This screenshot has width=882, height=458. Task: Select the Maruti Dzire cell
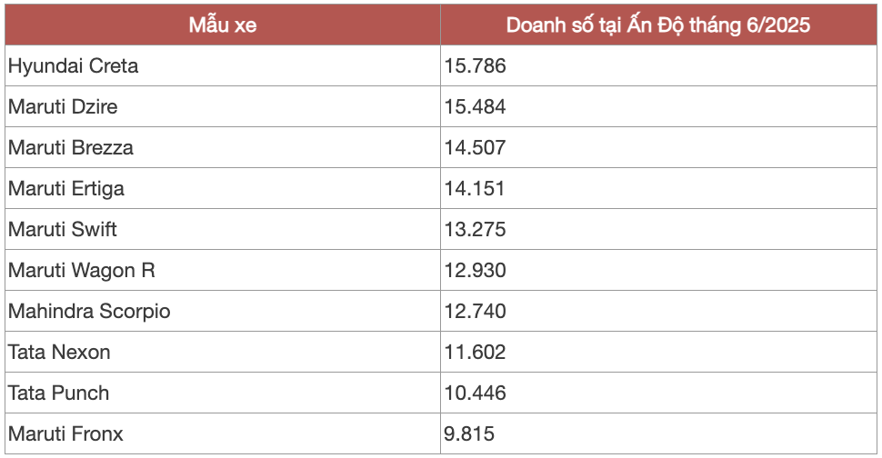[63, 107]
